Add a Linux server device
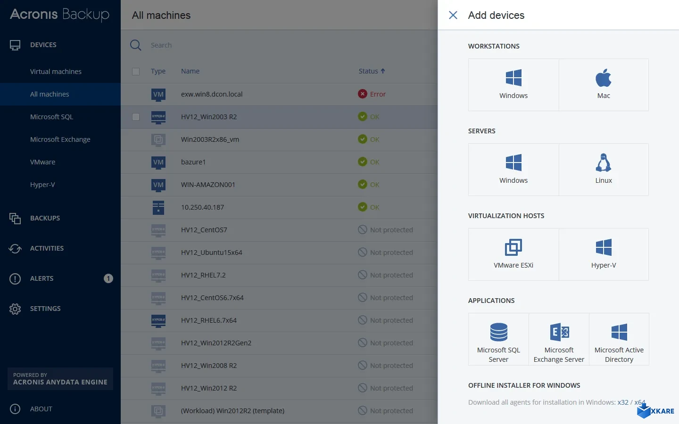 coord(604,170)
